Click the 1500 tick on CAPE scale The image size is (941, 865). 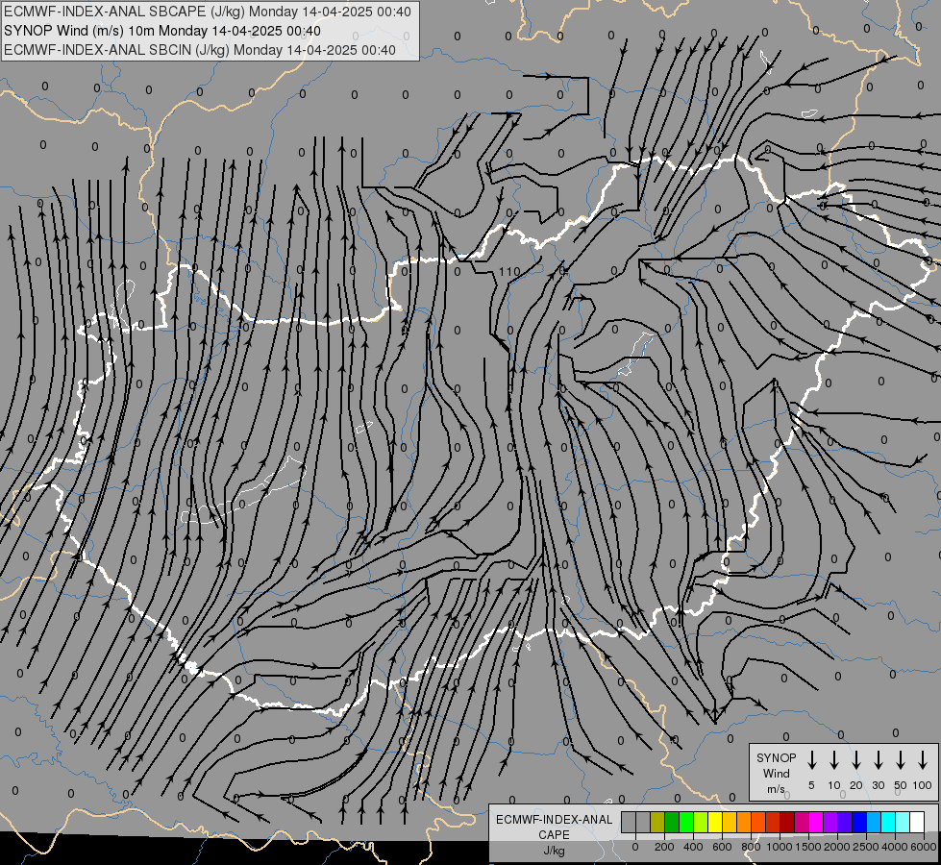click(x=807, y=847)
